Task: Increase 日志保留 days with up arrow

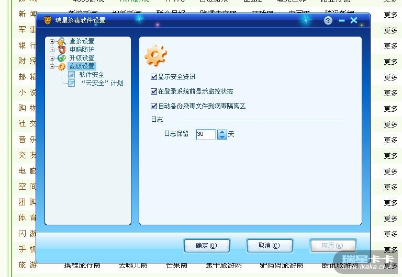Action: [x=222, y=132]
